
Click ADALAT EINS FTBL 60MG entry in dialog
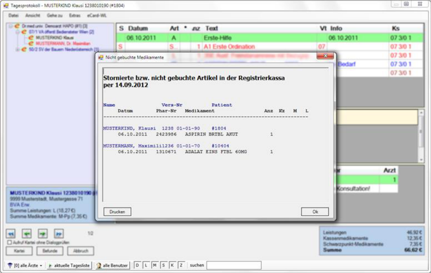pyautogui.click(x=216, y=152)
